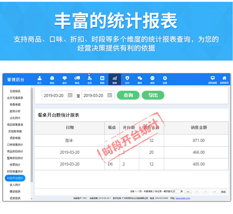Click the service count 12 cell
The width and height of the screenshot is (233, 214).
click(151, 164)
